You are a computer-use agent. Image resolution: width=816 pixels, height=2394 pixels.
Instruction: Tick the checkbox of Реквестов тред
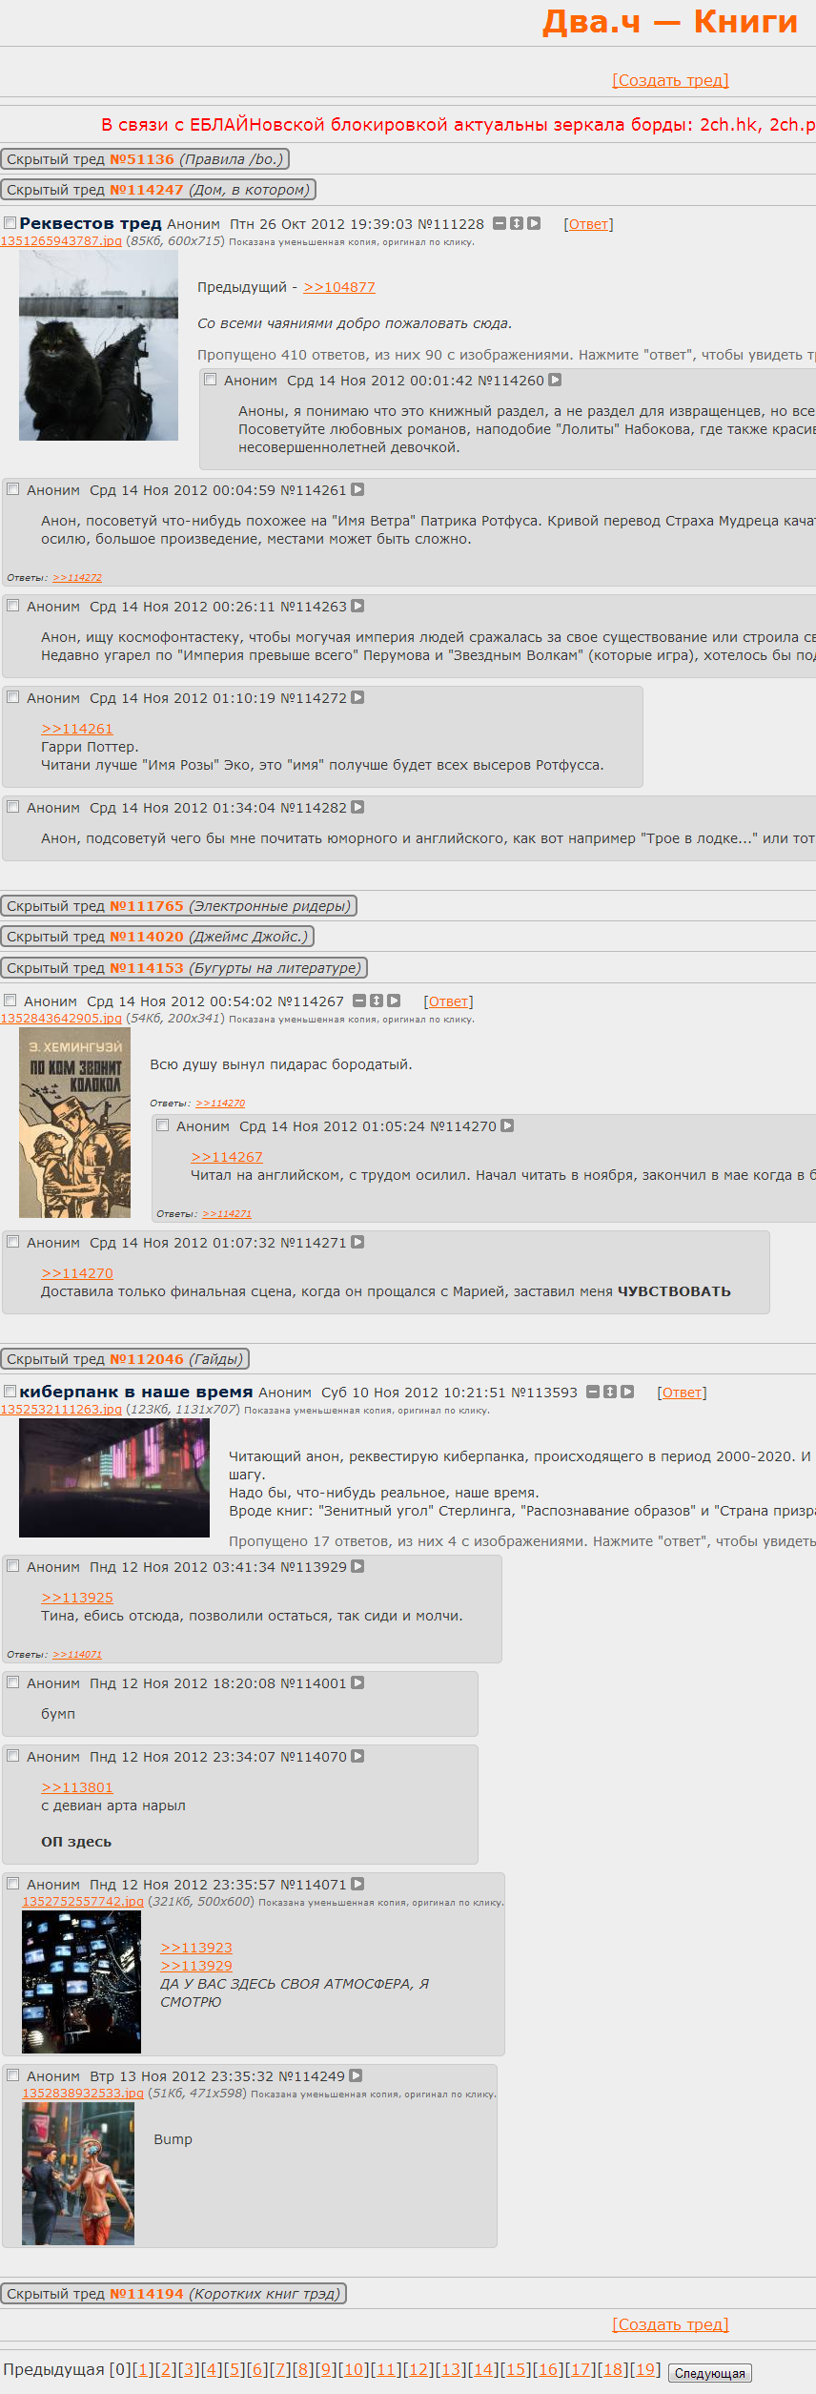click(10, 223)
